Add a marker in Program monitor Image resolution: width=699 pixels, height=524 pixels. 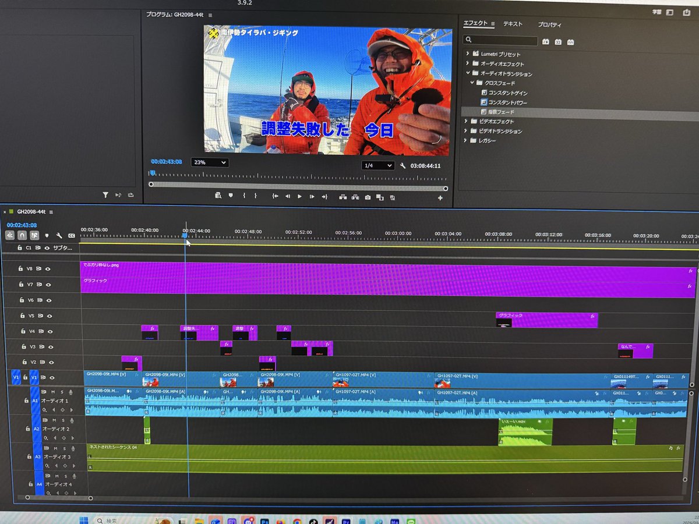(x=231, y=196)
